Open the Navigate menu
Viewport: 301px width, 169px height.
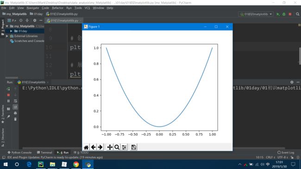click(33, 8)
